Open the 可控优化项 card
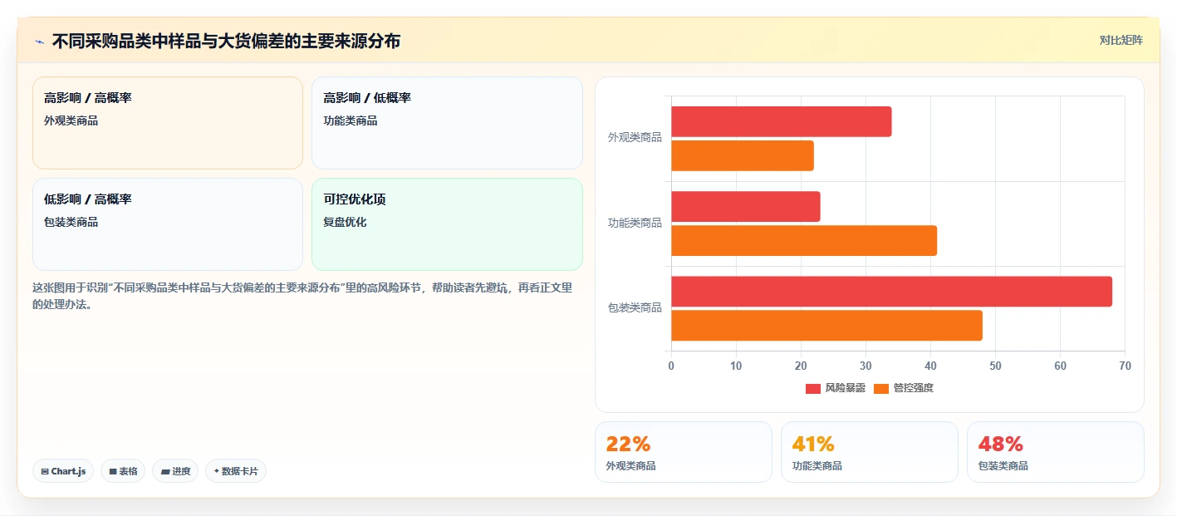This screenshot has height=516, width=1177. click(x=447, y=224)
